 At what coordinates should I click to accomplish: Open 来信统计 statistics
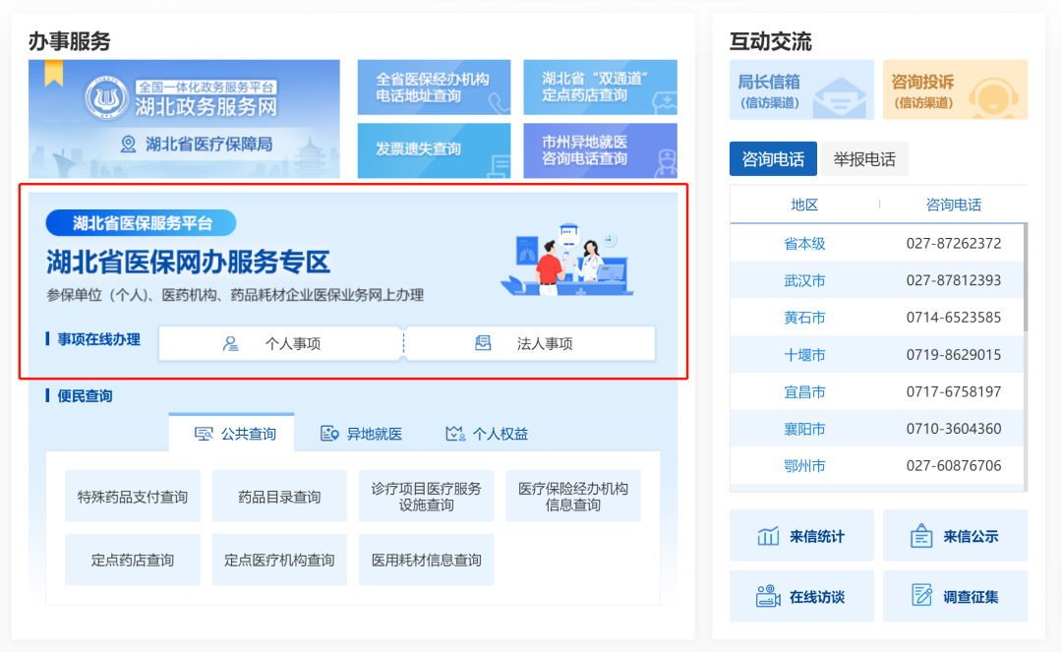pos(802,536)
